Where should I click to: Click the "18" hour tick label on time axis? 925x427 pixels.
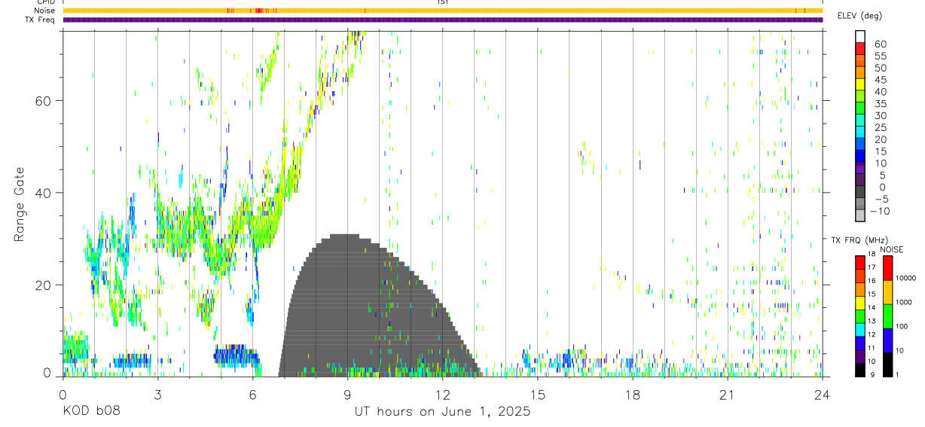click(x=632, y=395)
